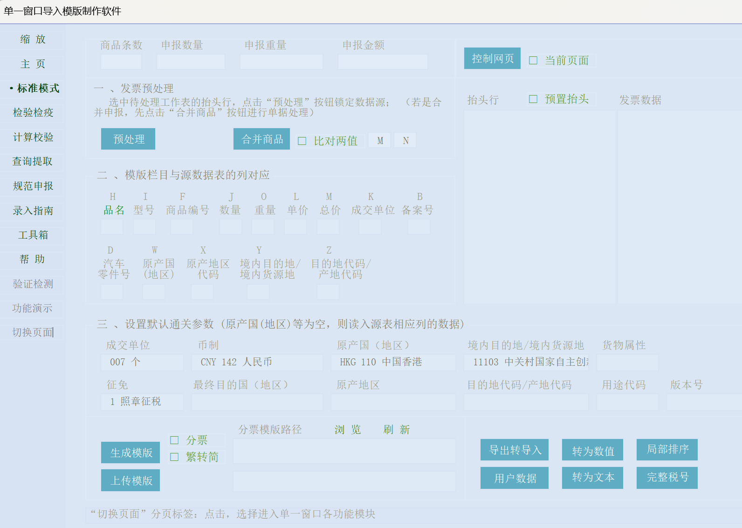Click the 导出转导入 button
Viewport: 742px width, 528px height.
pyautogui.click(x=515, y=450)
